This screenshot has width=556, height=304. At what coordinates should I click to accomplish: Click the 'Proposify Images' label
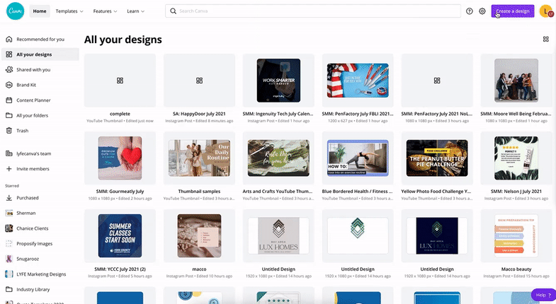click(x=35, y=243)
